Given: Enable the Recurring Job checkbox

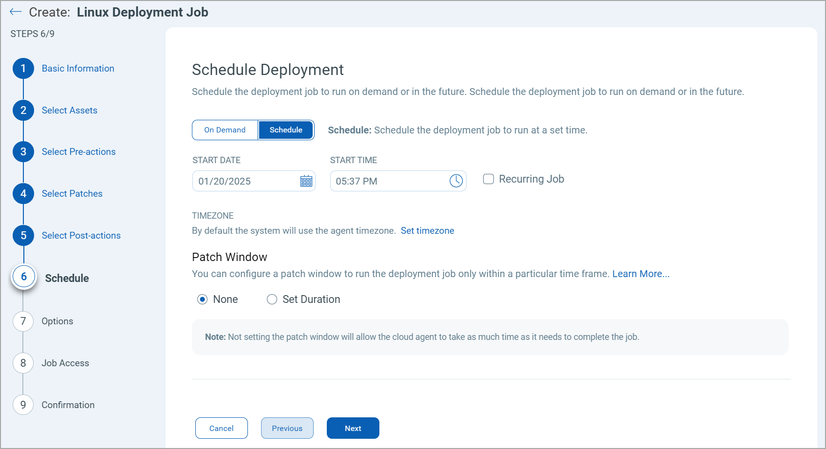Looking at the screenshot, I should 488,179.
